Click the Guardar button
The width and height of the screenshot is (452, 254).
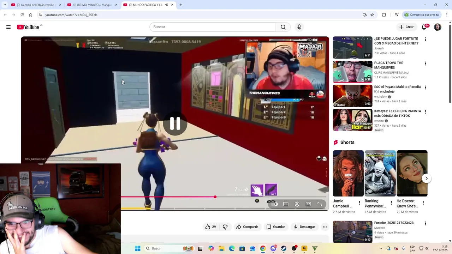[x=275, y=227]
